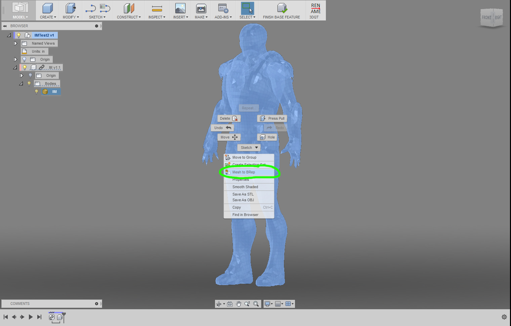511x326 pixels.
Task: Click the Insert tool icon
Action: pyautogui.click(x=180, y=8)
